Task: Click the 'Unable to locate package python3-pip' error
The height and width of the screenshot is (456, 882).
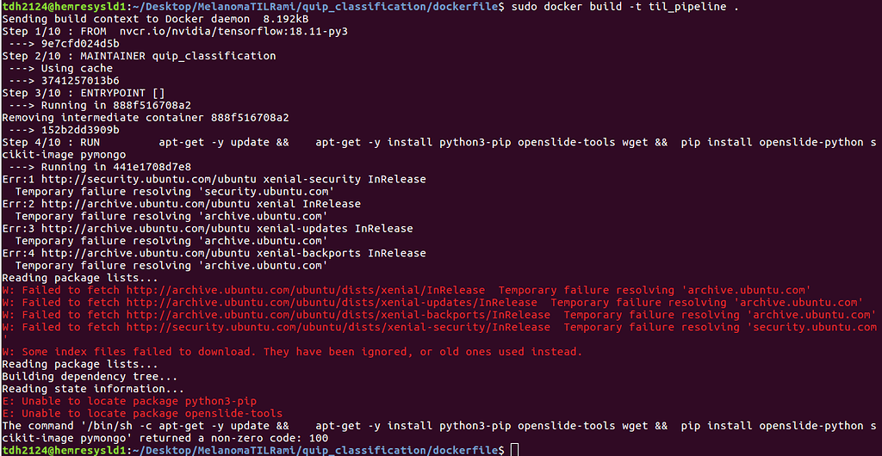Action: [139, 401]
